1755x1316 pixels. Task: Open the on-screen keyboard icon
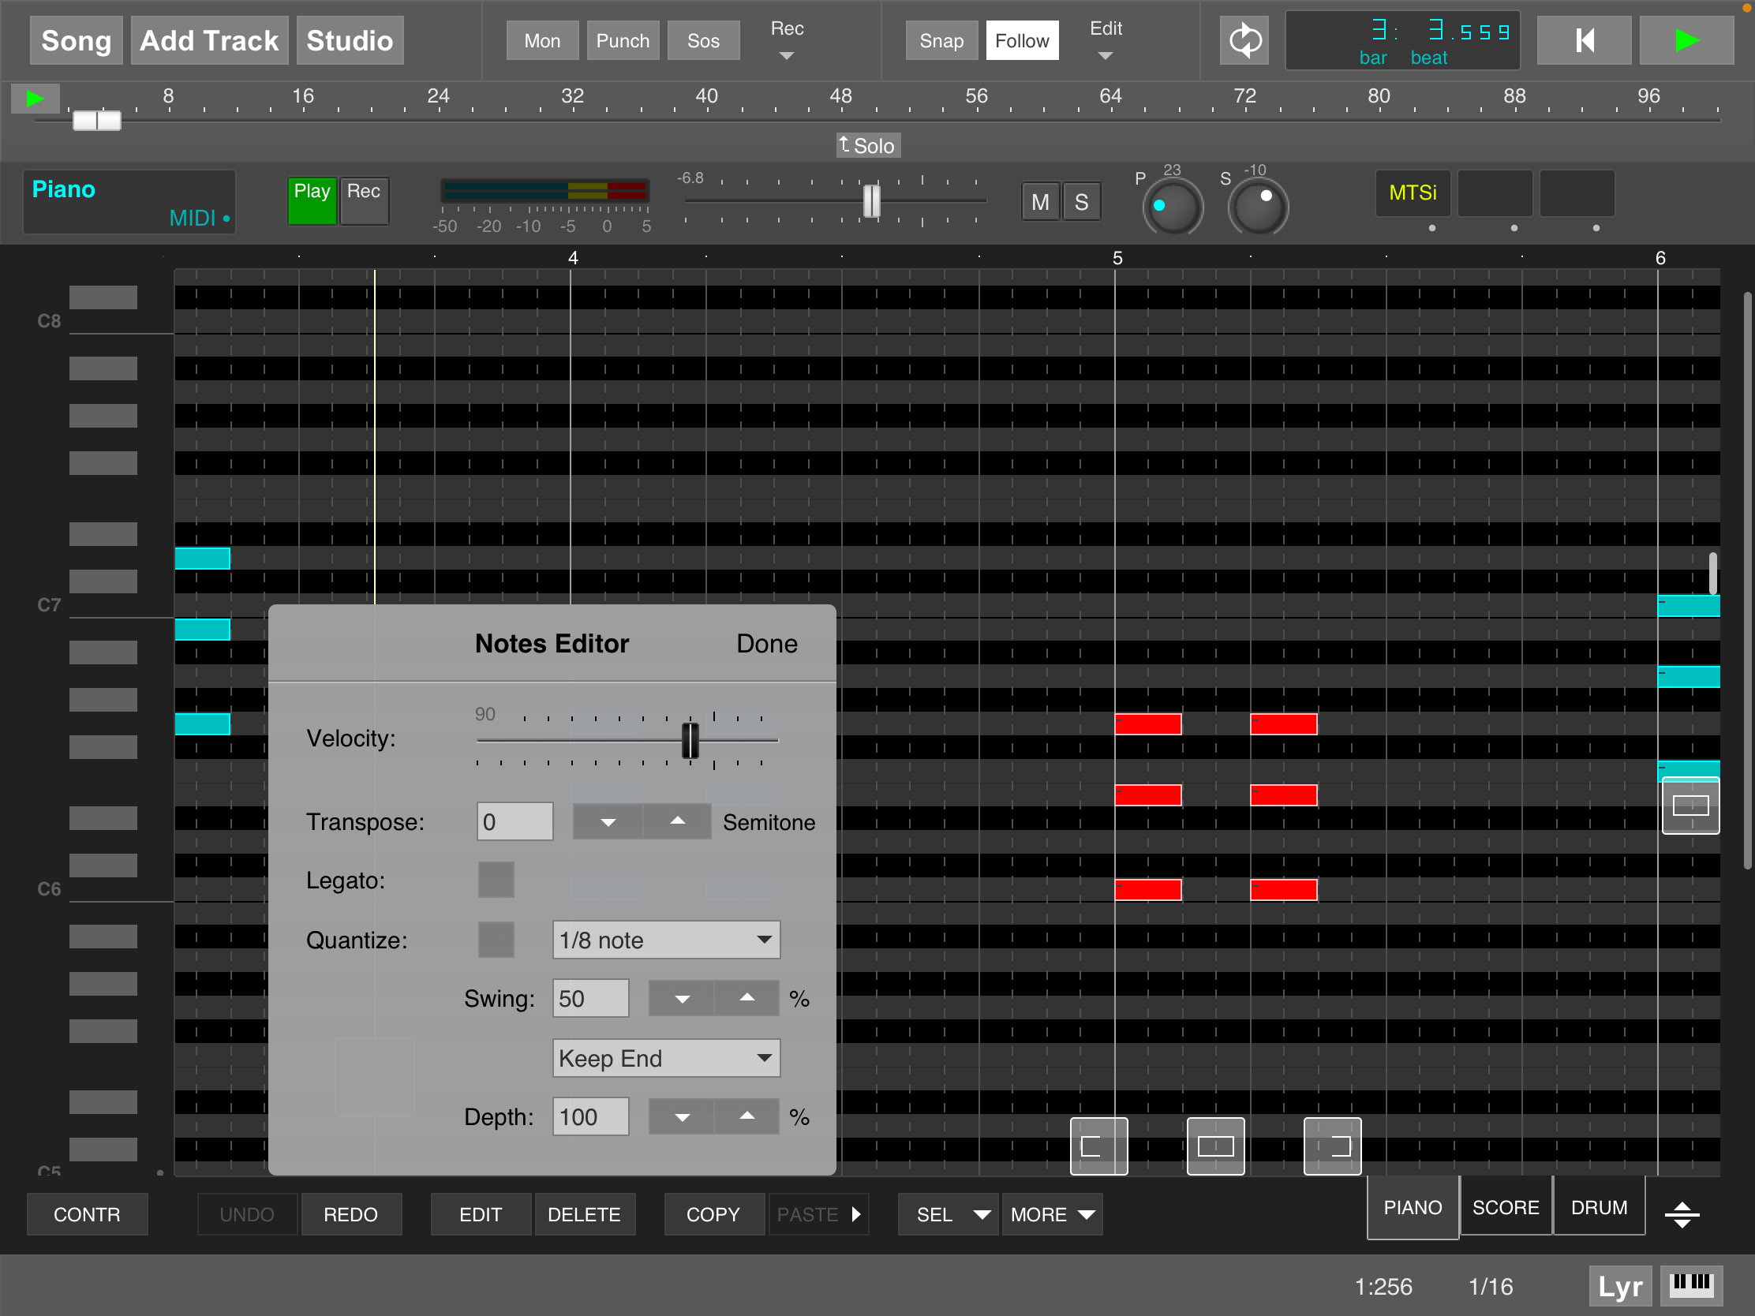coord(1691,1285)
